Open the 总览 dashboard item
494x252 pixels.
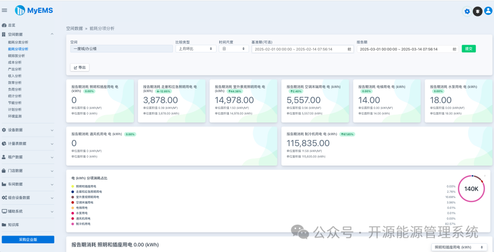(x=12, y=25)
